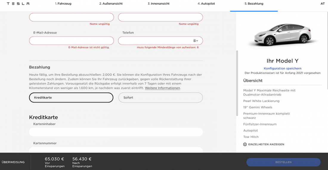Open the Überweisung payment type selector
The width and height of the screenshot is (328, 170).
13,162
